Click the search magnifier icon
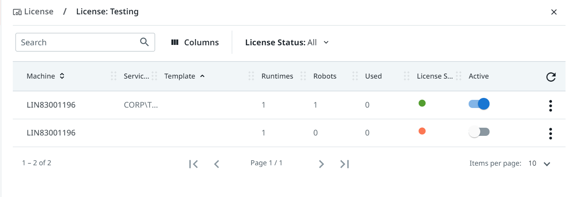Viewport: 576px width, 197px height. coord(144,42)
